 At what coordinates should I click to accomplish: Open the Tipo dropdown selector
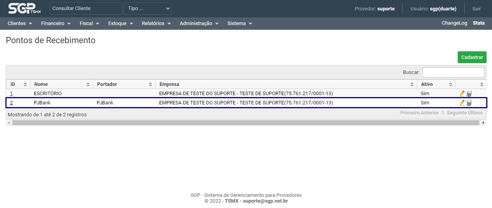(x=148, y=8)
